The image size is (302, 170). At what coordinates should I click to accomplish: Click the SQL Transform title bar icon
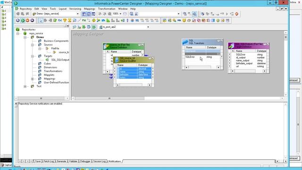pyautogui.click(x=185, y=42)
